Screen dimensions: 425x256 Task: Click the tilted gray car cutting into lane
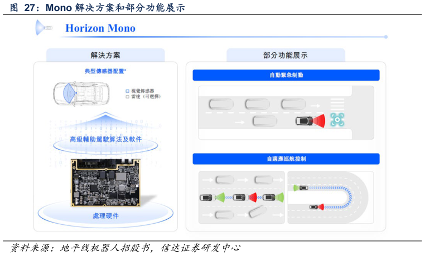258,211
